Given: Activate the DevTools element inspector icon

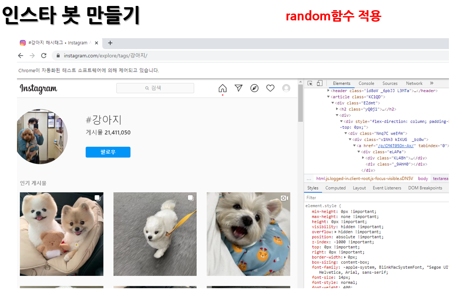Looking at the screenshot, I should (x=310, y=83).
